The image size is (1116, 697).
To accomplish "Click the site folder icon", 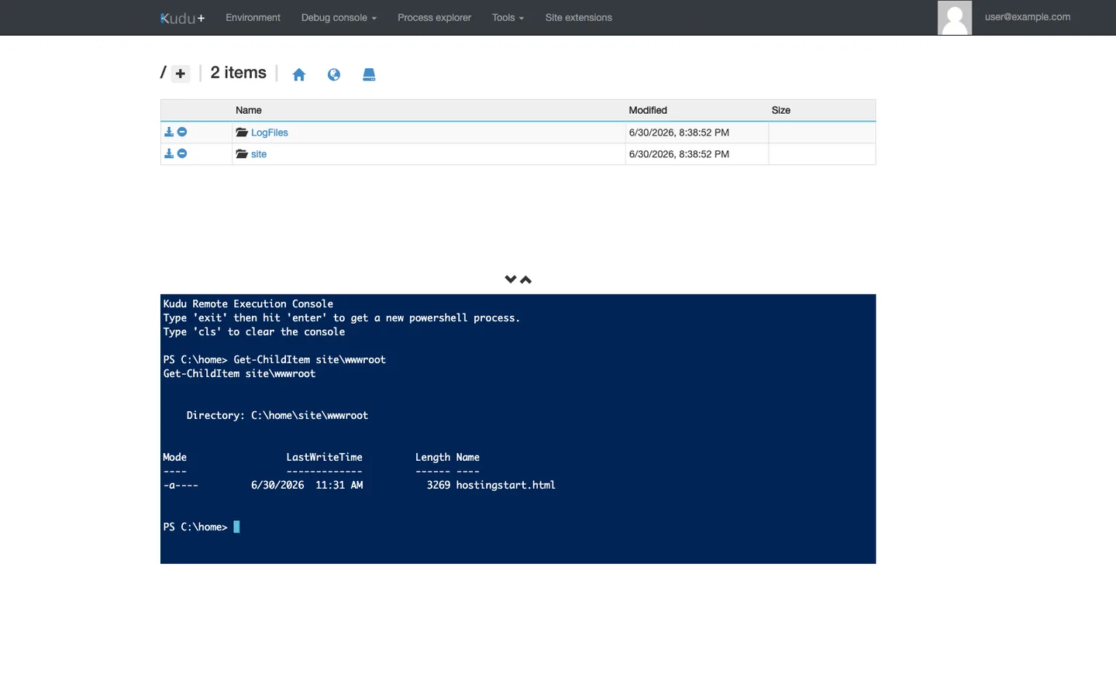I will (242, 154).
